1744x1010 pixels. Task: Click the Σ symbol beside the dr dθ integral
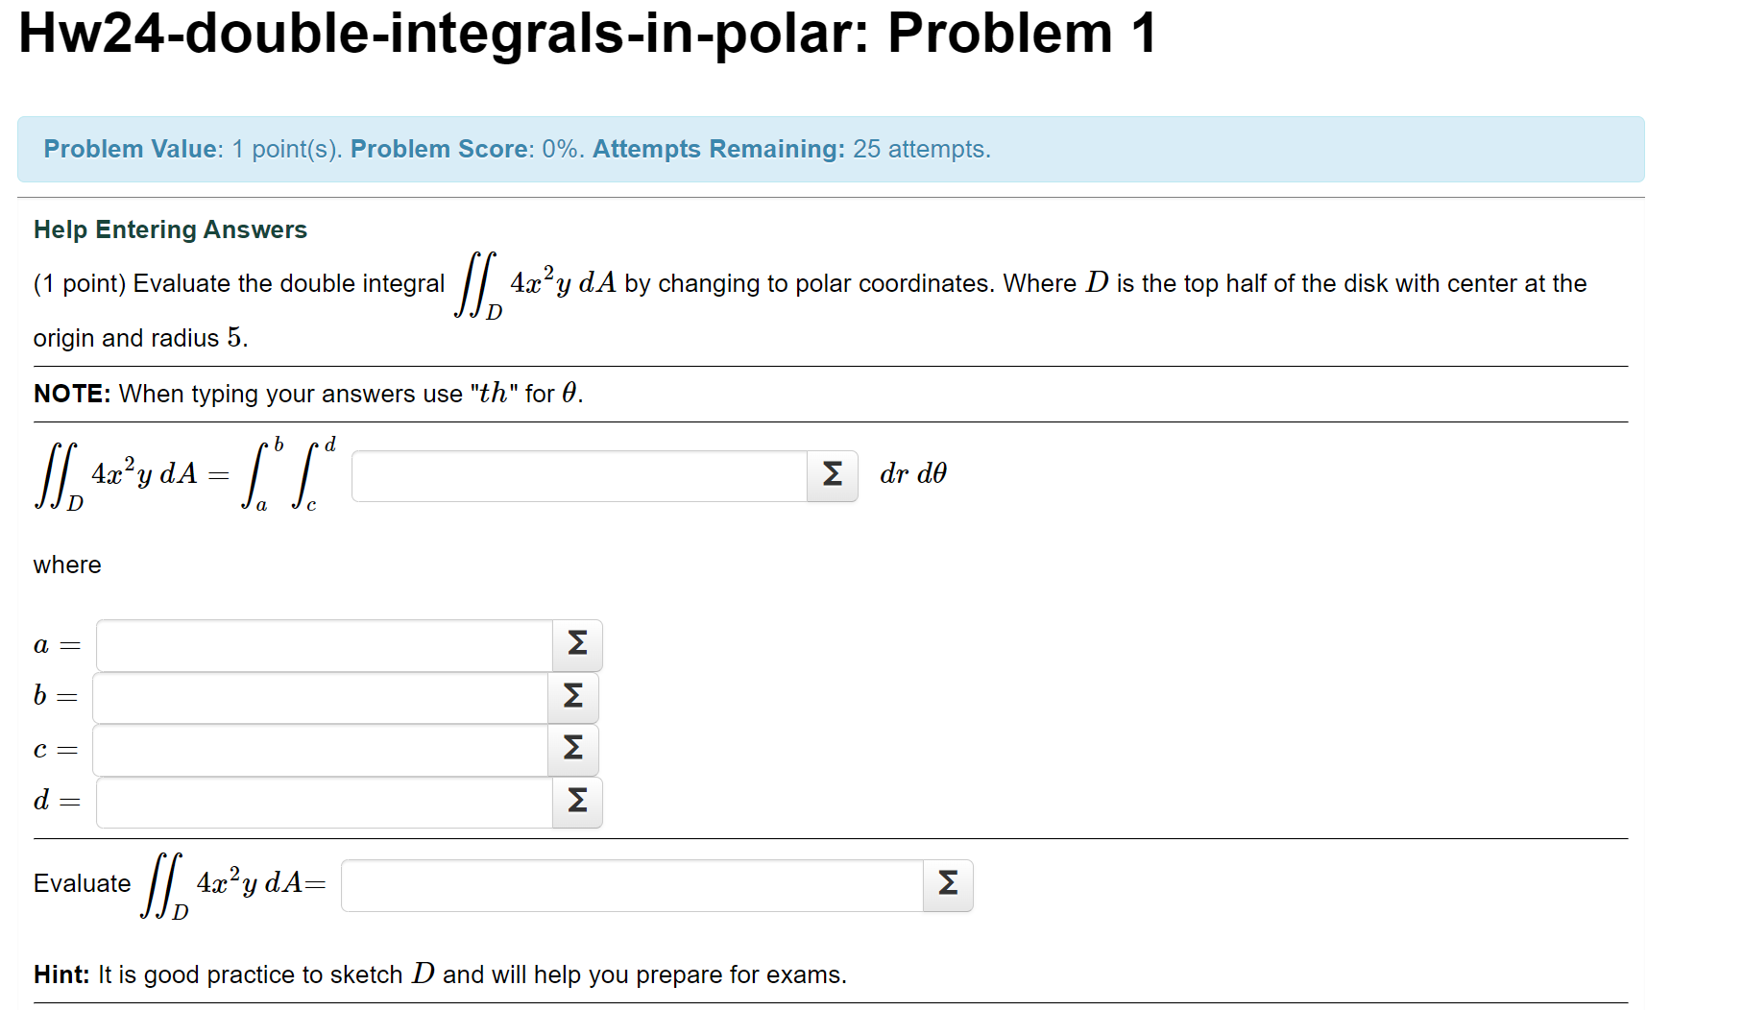pyautogui.click(x=830, y=474)
